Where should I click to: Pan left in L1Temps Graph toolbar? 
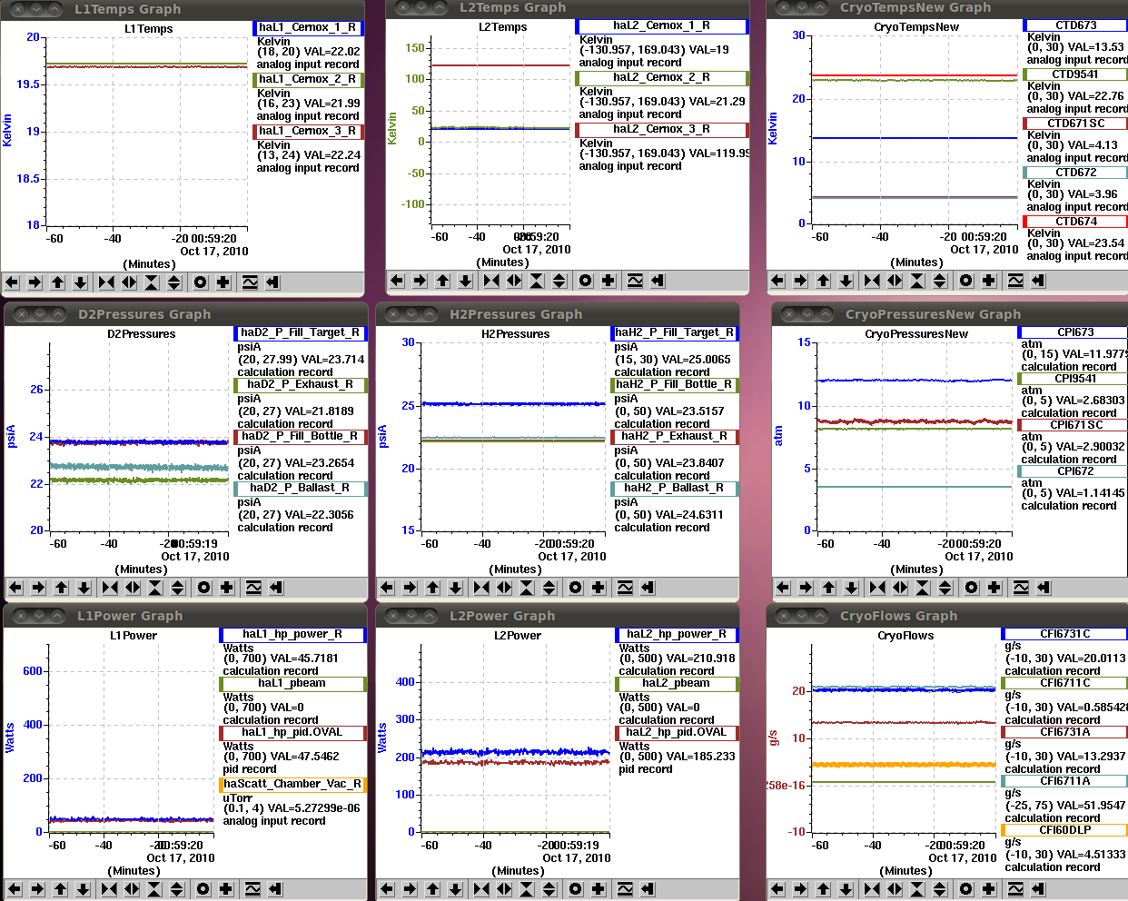click(x=13, y=282)
